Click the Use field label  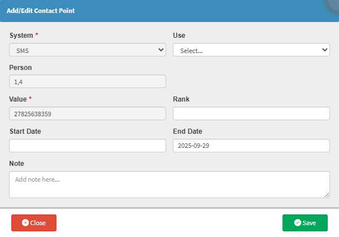pos(179,36)
